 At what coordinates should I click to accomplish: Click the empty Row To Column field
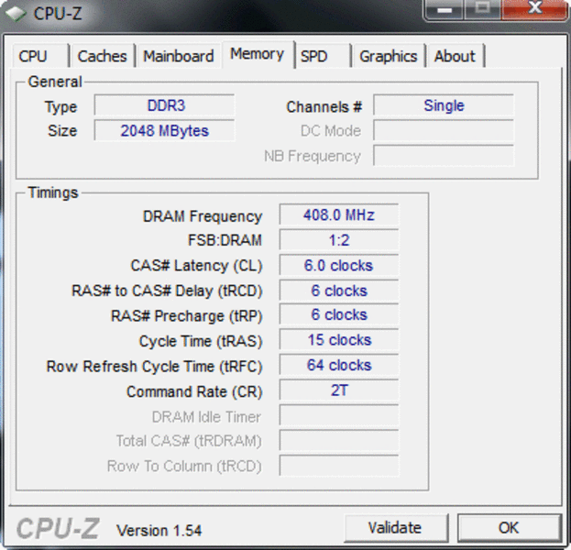[x=339, y=466]
